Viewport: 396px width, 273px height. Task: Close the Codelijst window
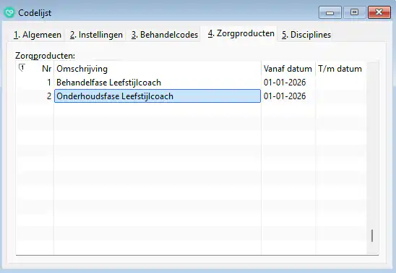point(379,12)
